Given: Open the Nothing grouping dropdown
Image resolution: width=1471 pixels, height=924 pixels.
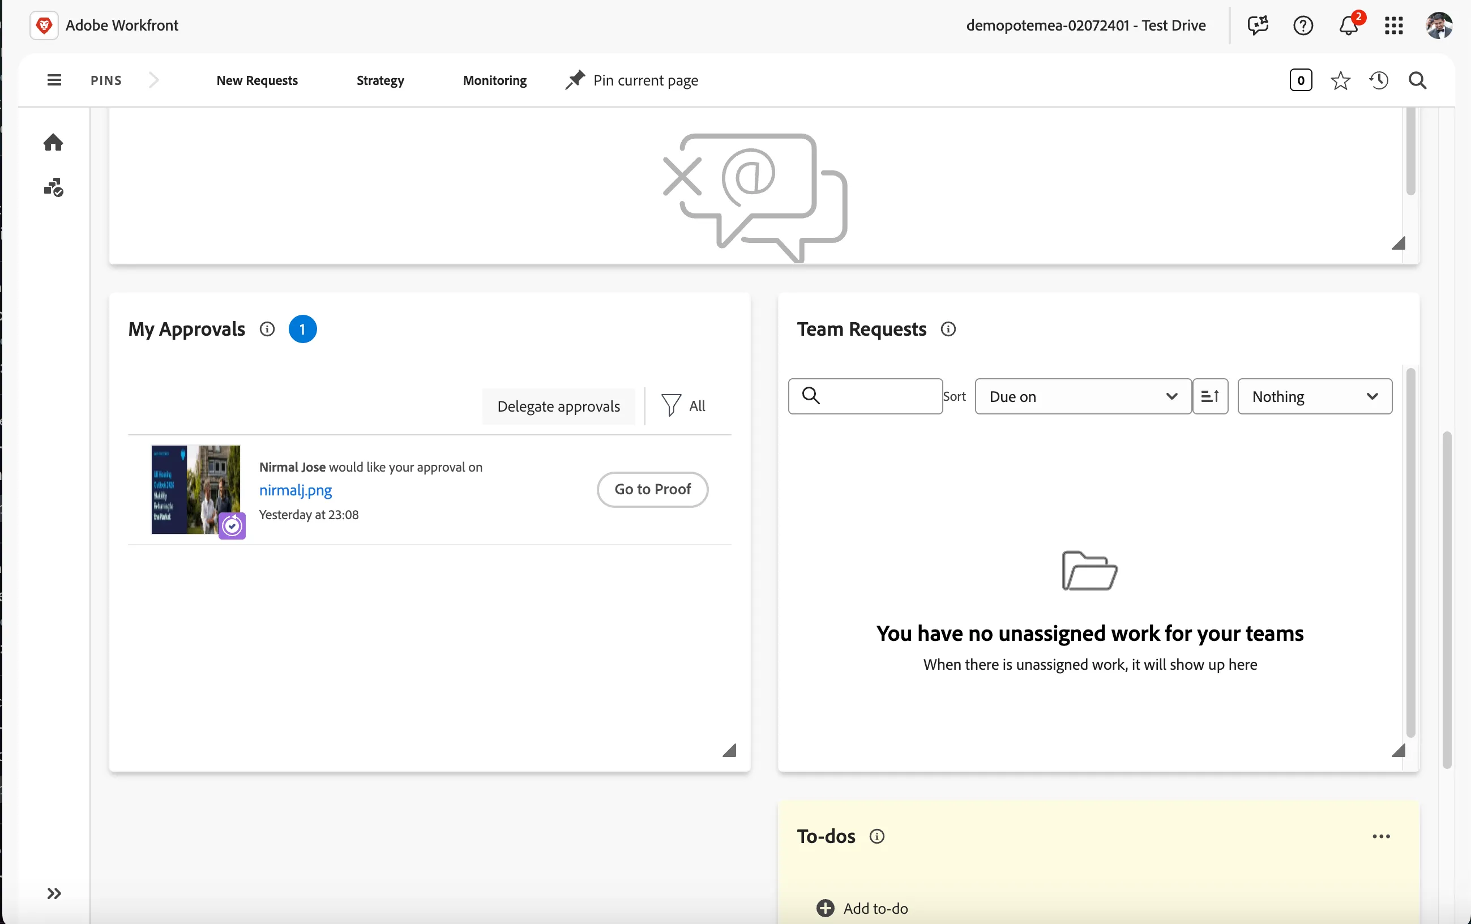Looking at the screenshot, I should click(1315, 396).
